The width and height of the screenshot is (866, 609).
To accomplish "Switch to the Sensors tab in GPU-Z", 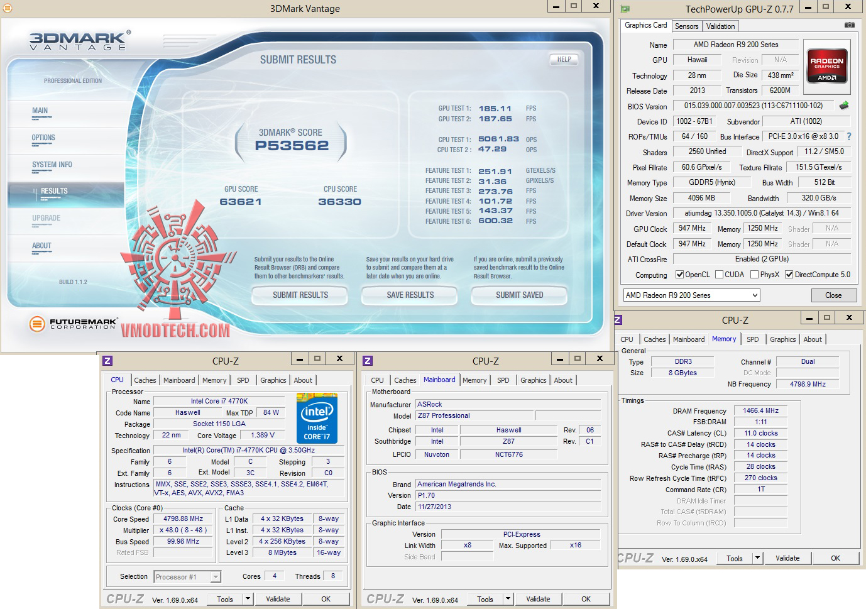I will tap(686, 26).
